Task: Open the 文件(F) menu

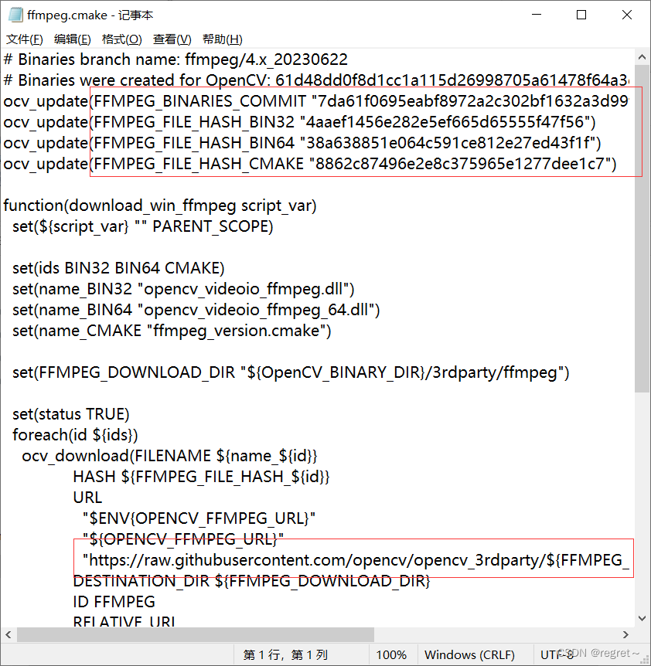Action: pos(24,39)
